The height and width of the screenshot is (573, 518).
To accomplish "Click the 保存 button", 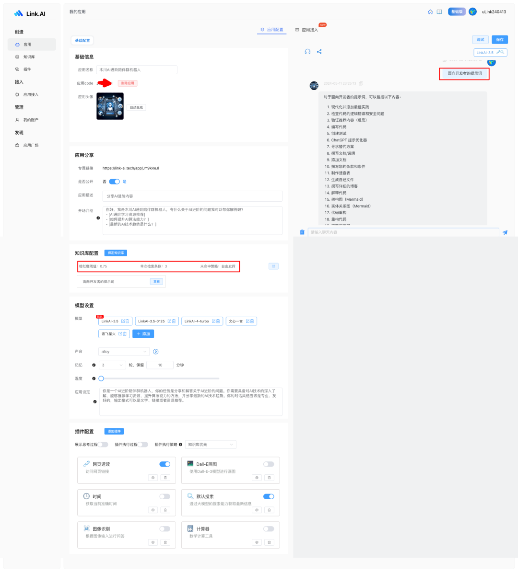I will tap(500, 39).
